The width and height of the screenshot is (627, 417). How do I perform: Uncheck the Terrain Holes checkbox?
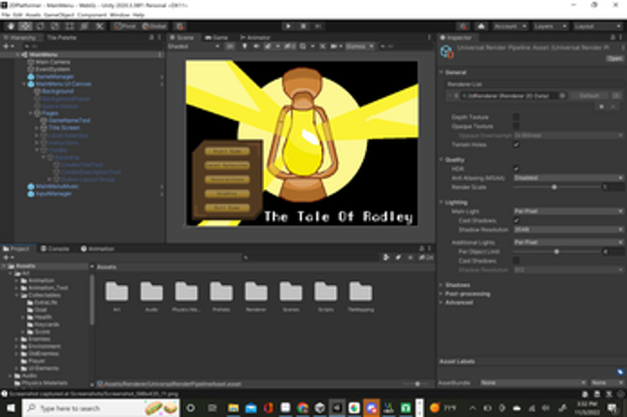point(516,144)
